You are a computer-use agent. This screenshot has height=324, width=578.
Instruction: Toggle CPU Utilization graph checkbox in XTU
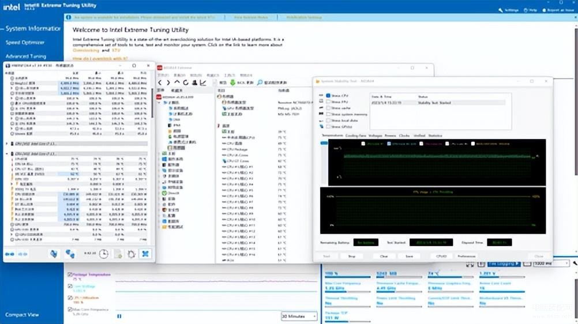70,297
